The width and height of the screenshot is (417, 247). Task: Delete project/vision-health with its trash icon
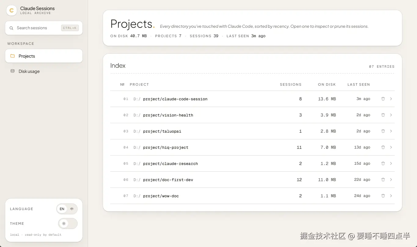(x=383, y=115)
